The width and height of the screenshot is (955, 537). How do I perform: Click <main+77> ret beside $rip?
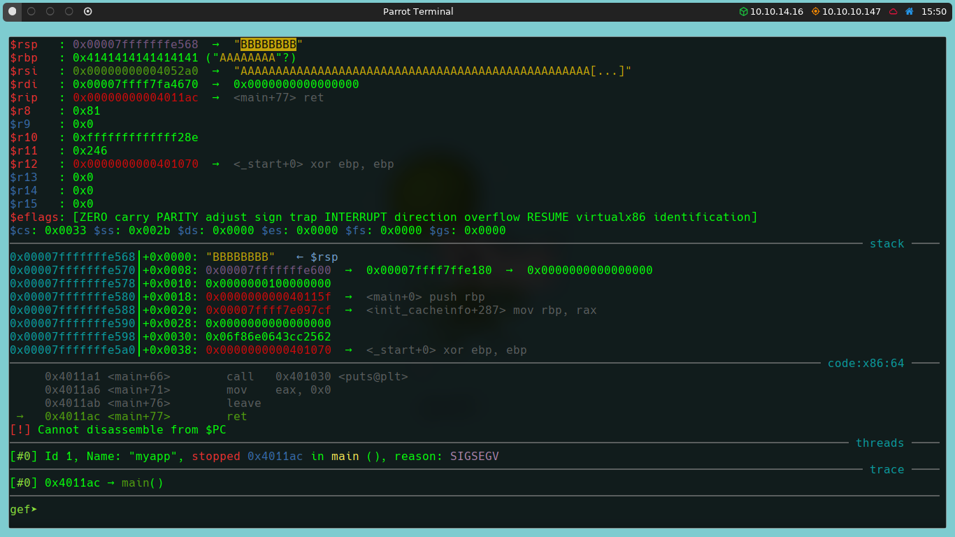click(279, 98)
